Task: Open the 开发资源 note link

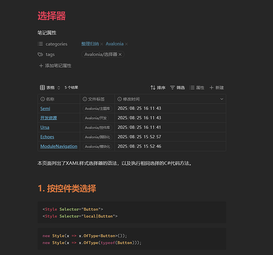Action: click(x=49, y=118)
